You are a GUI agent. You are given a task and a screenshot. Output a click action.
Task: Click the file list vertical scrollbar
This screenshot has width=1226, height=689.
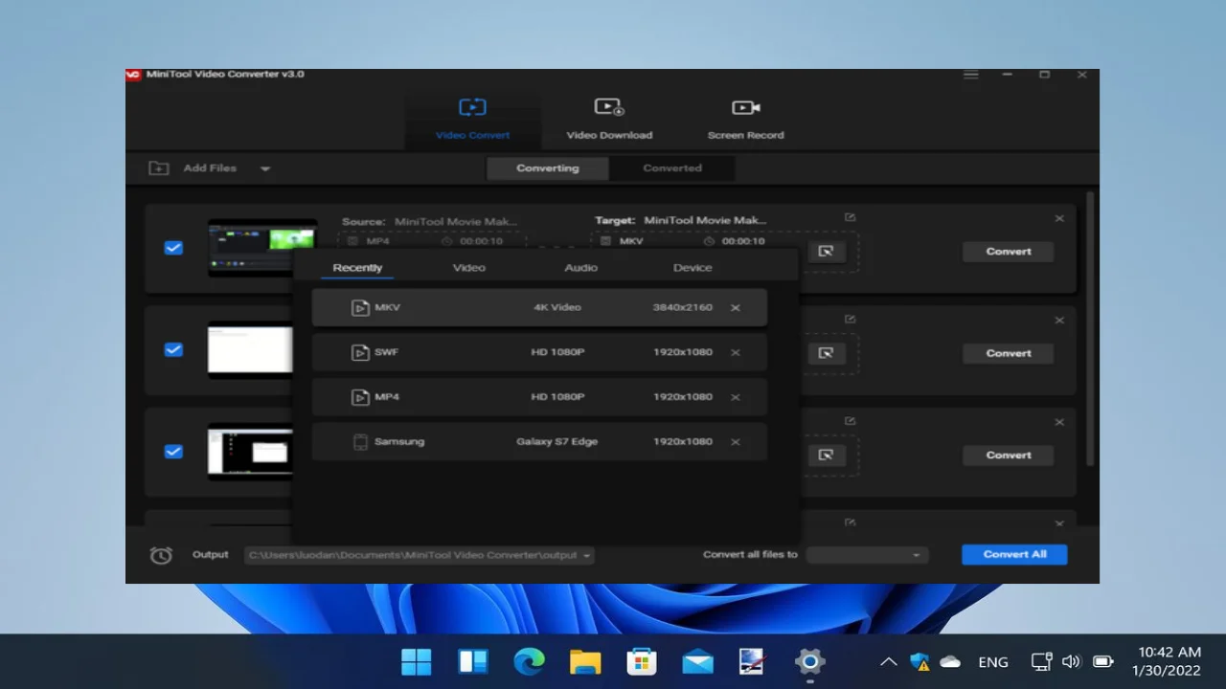tap(1089, 328)
